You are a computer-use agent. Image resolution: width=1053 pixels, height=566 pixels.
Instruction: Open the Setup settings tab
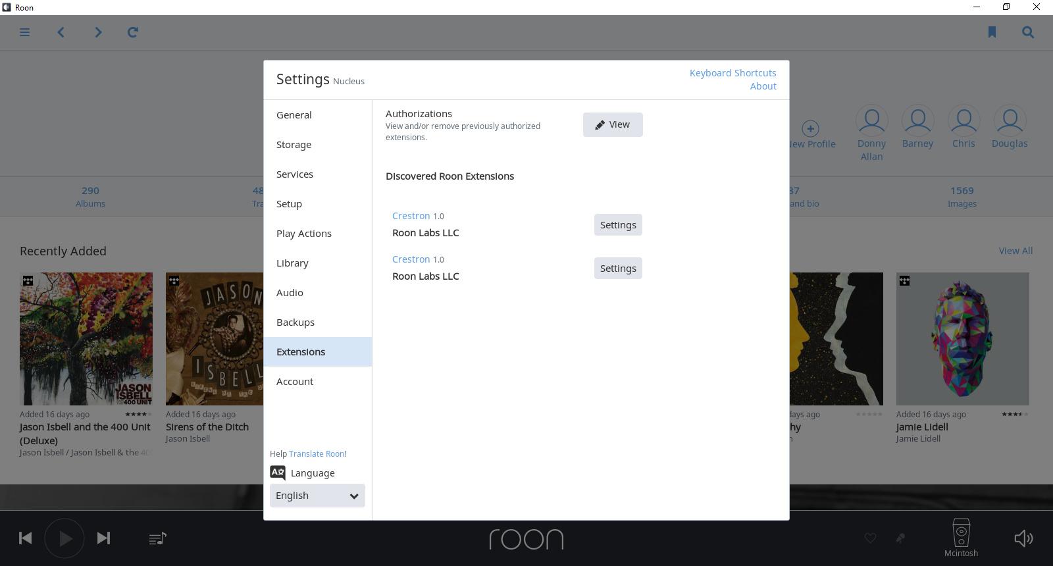(x=318, y=204)
